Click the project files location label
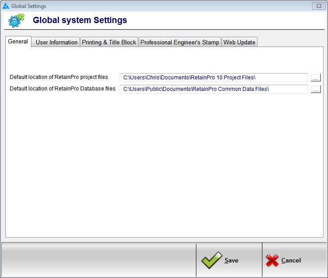 pyautogui.click(x=59, y=77)
